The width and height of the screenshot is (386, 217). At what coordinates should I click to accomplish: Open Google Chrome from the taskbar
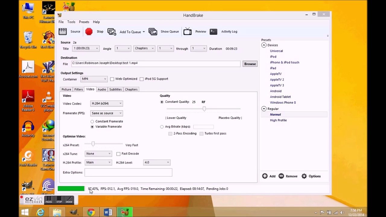91,212
